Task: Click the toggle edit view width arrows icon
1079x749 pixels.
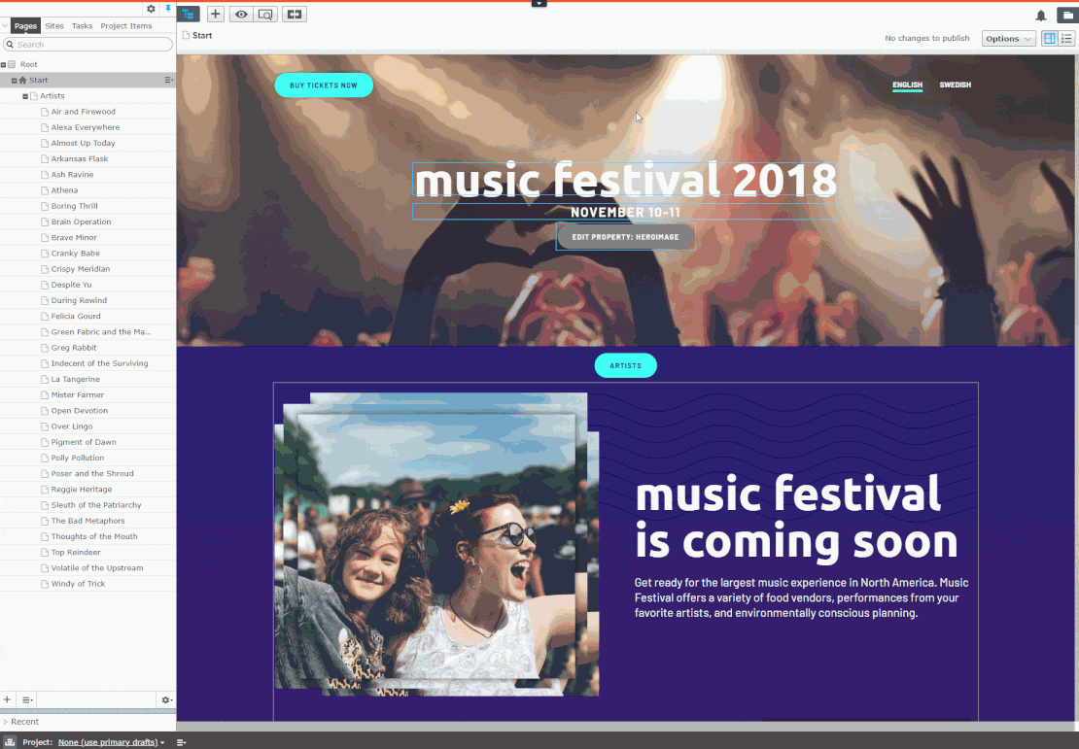Action: tap(295, 14)
